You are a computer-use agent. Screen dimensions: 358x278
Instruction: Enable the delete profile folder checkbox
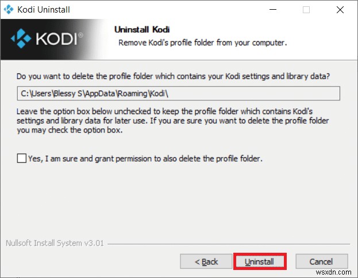[22, 158]
